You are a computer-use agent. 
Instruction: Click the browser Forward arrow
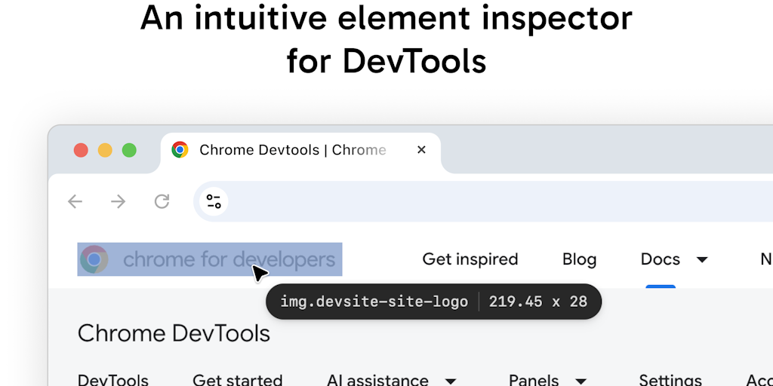[x=118, y=201]
